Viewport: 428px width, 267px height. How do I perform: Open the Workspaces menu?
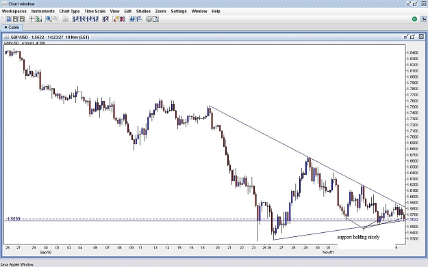point(14,11)
